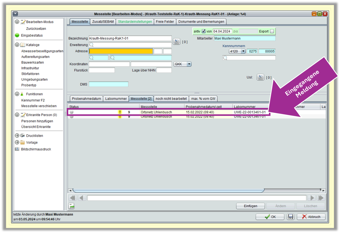
Task: Toggle the aktiv checkbox
Action: coord(203,31)
